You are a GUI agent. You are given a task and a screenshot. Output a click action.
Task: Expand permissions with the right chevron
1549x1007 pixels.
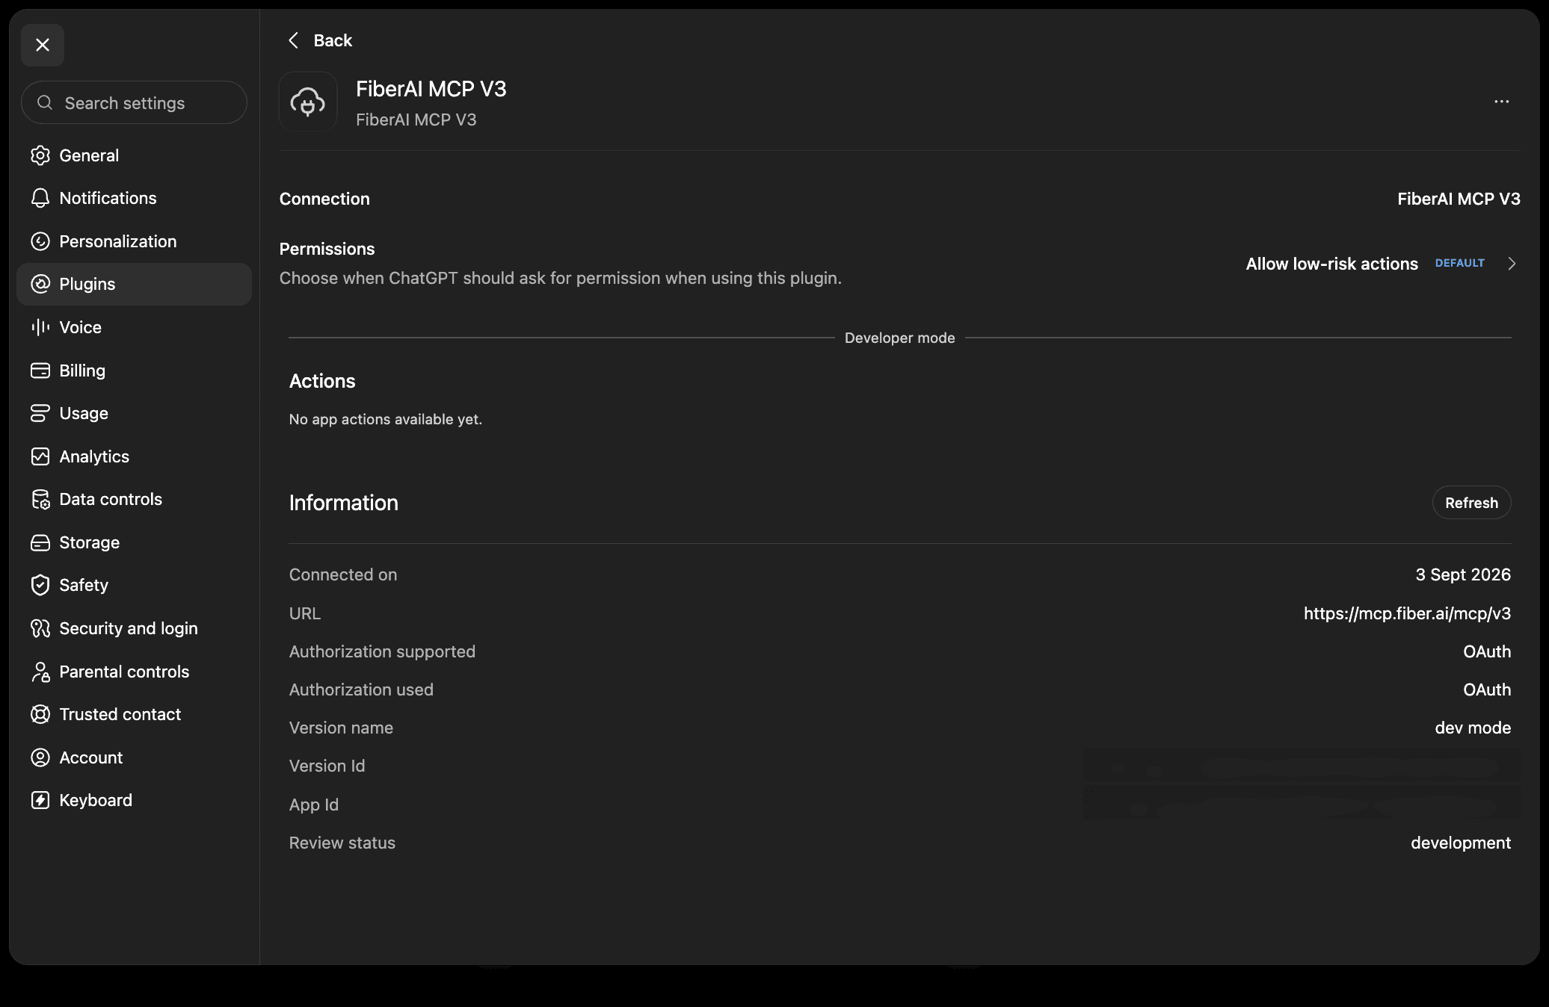tap(1512, 264)
